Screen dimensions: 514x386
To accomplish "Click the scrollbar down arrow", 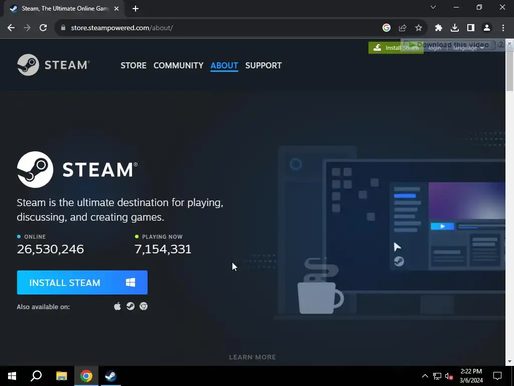I will [x=509, y=361].
